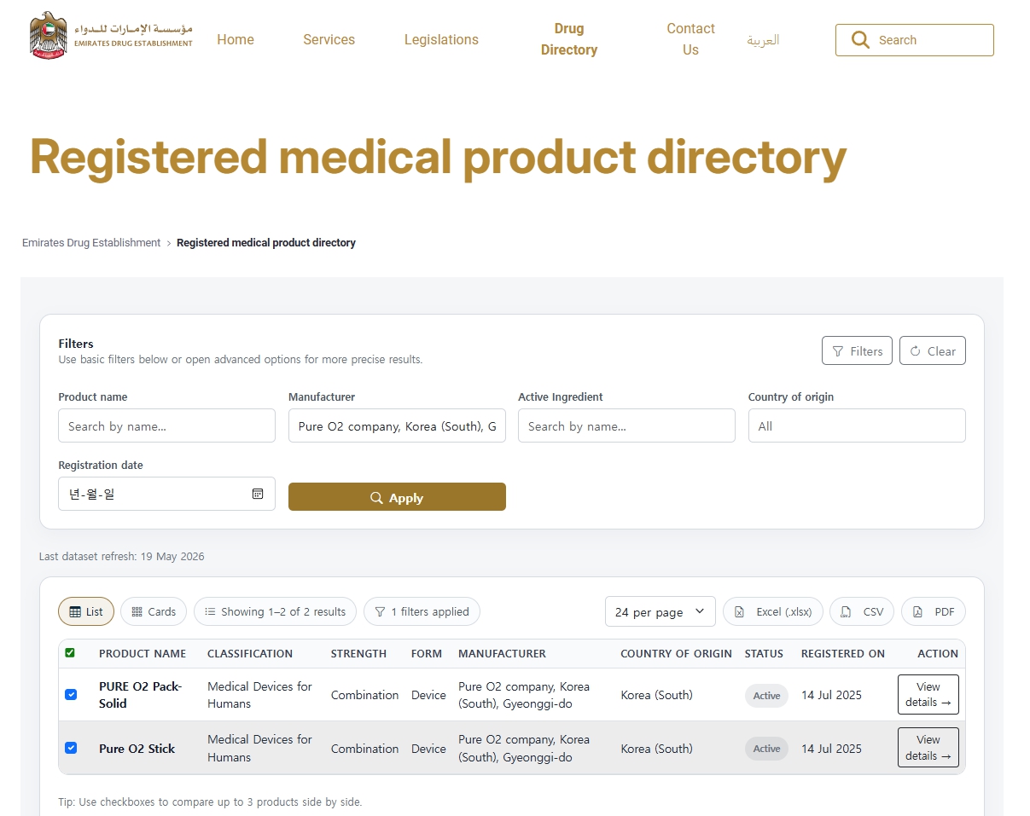Screen dimensions: 1030x816
Task: Open the Contact Us menu item
Action: [690, 39]
